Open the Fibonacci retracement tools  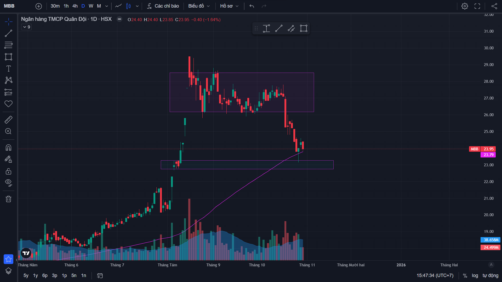[x=8, y=45]
